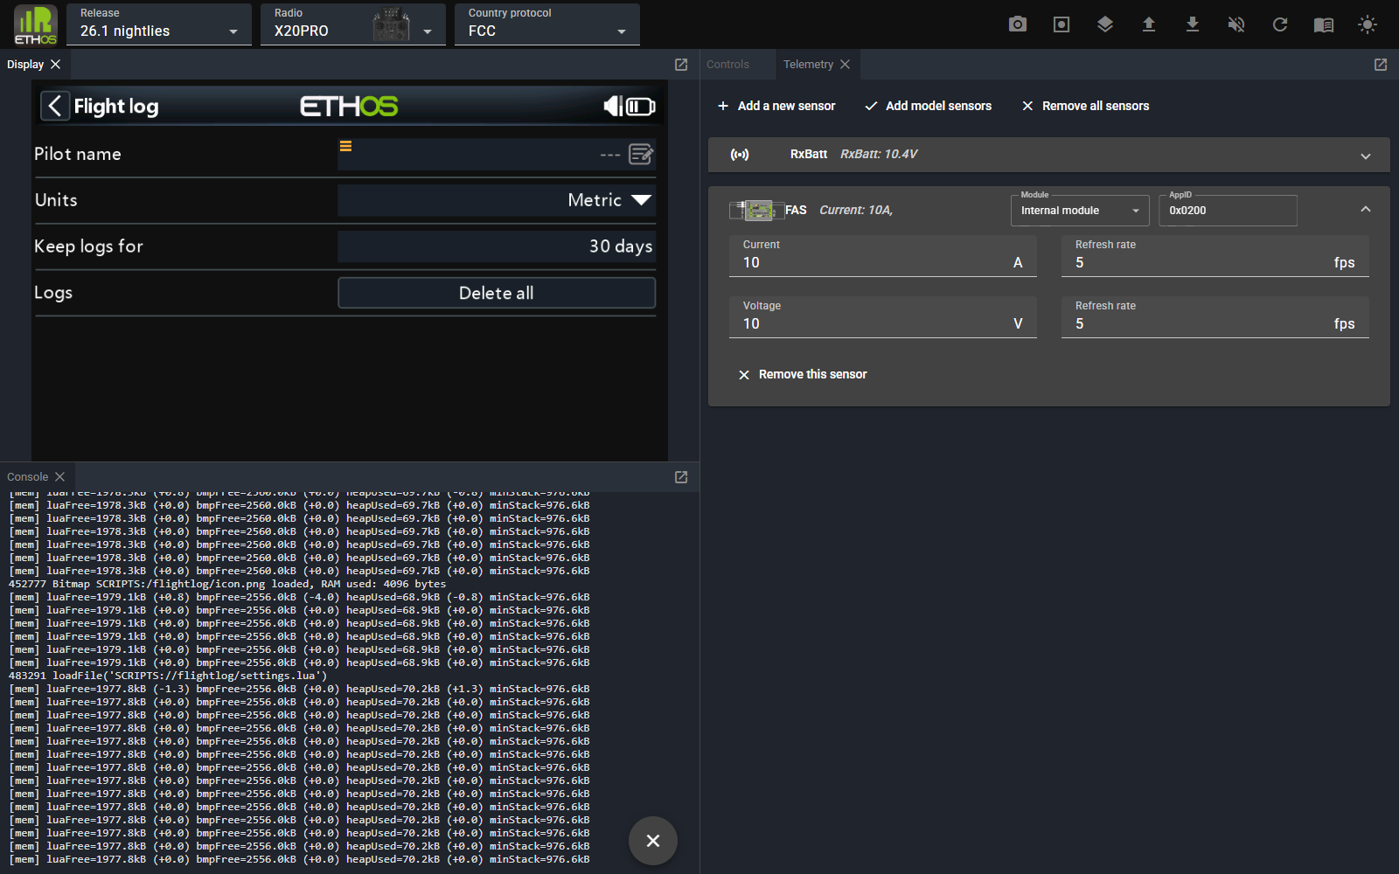The image size is (1399, 874).
Task: Click the battery icon in the radio display
Action: [x=640, y=107]
